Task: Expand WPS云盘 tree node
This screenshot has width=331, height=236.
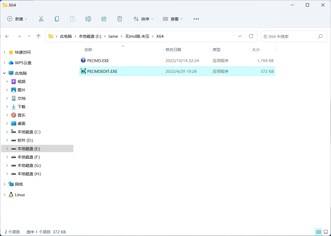Action: coord(4,63)
